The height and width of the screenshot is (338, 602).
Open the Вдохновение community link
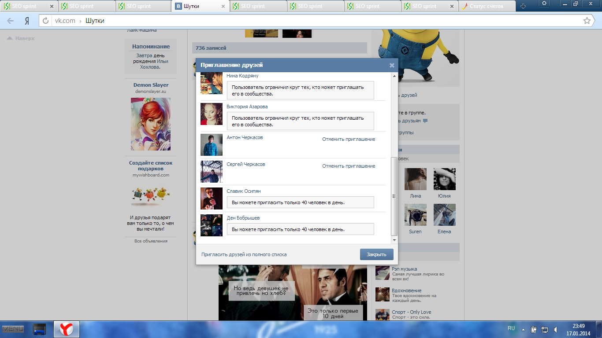pos(406,290)
